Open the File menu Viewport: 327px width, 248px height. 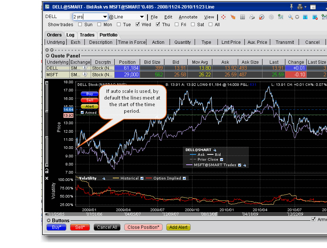click(x=154, y=17)
